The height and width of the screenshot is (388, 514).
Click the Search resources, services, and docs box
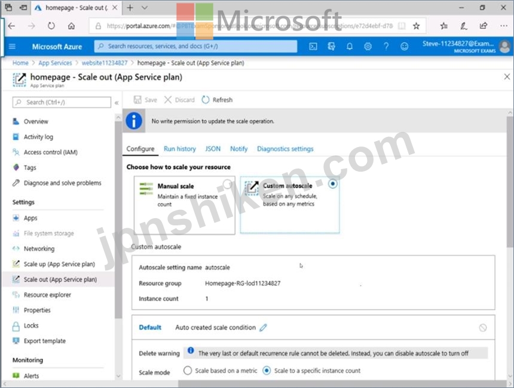[195, 46]
